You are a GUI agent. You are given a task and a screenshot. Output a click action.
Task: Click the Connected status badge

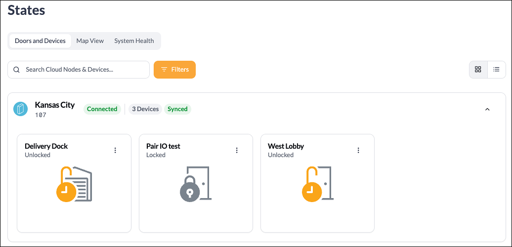coord(102,109)
